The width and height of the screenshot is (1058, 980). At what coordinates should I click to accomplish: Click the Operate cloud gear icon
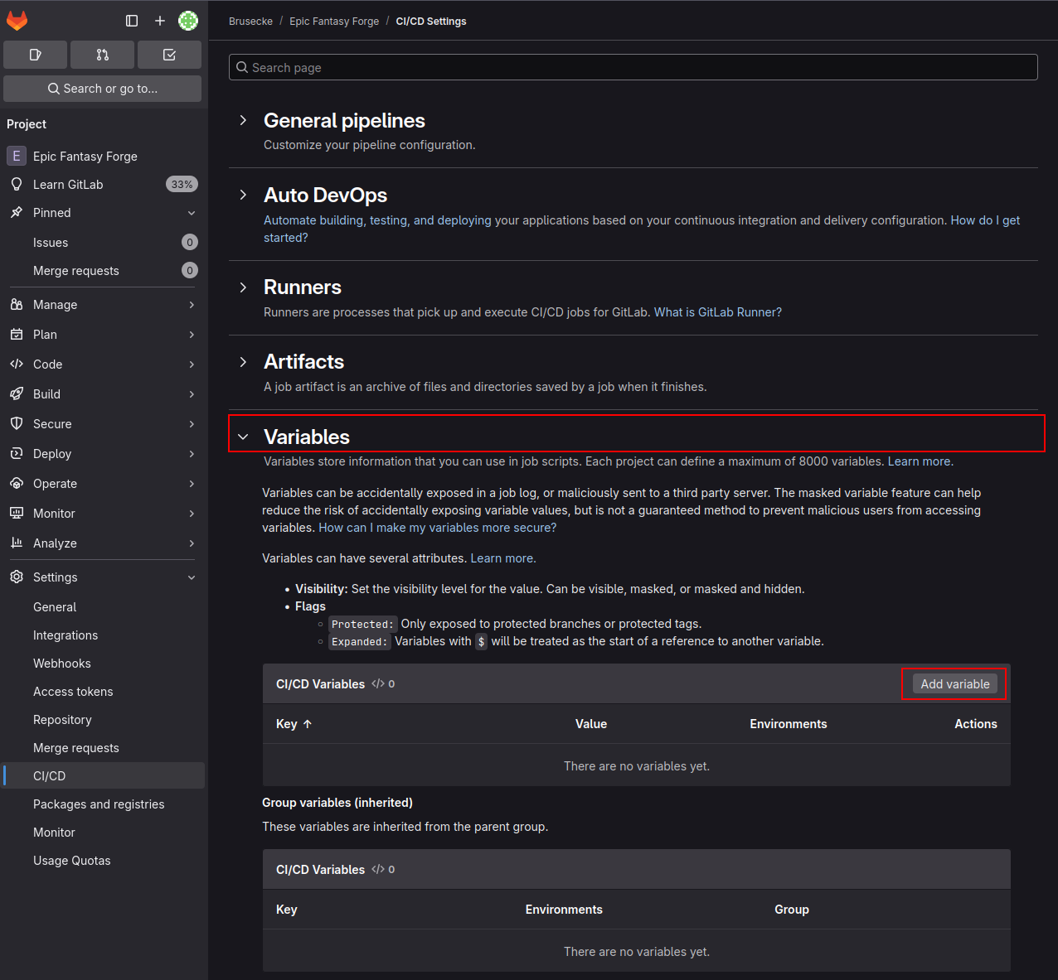click(x=17, y=483)
